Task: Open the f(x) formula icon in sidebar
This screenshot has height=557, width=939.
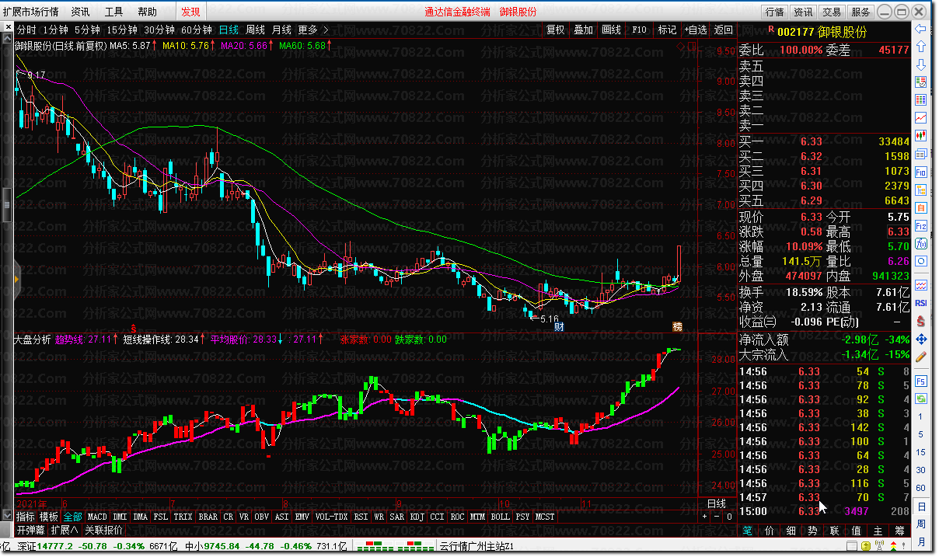Action: [x=921, y=243]
